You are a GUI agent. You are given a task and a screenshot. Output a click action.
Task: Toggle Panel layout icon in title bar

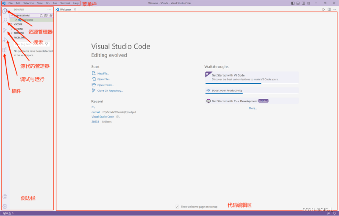click(298, 3)
